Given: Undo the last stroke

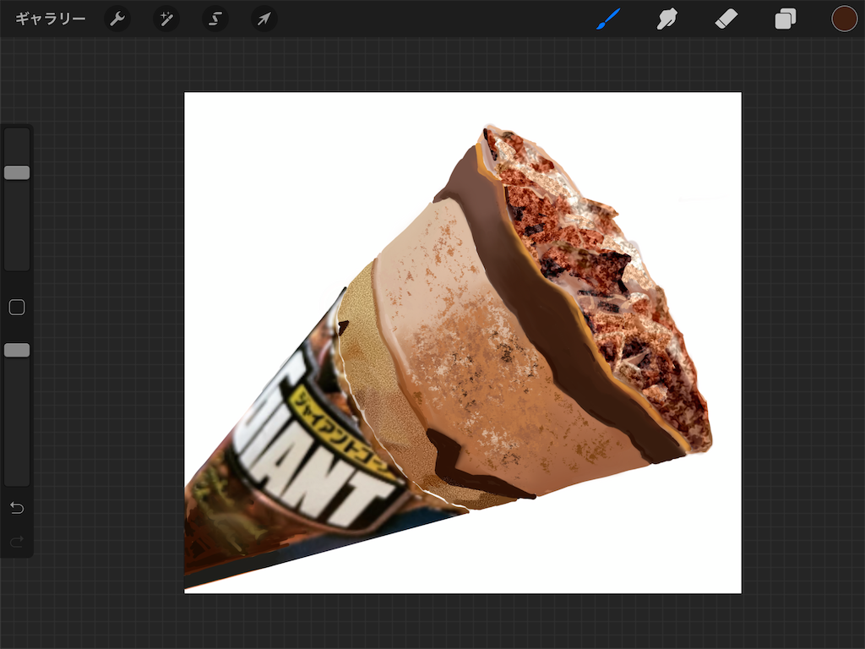Looking at the screenshot, I should pyautogui.click(x=17, y=508).
